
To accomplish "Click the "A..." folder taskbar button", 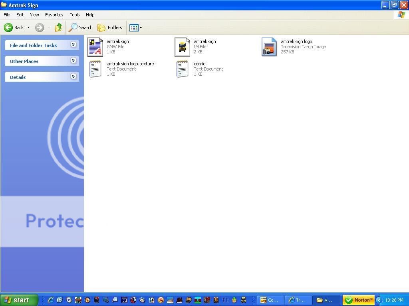I will (326, 300).
